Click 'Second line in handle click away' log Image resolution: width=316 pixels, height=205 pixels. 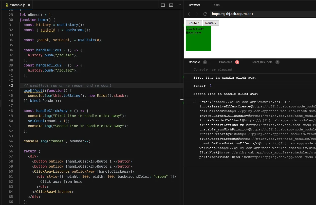pyautogui.click(x=226, y=94)
